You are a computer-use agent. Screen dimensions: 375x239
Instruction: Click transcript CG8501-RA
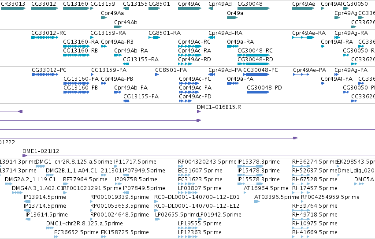[164, 33]
